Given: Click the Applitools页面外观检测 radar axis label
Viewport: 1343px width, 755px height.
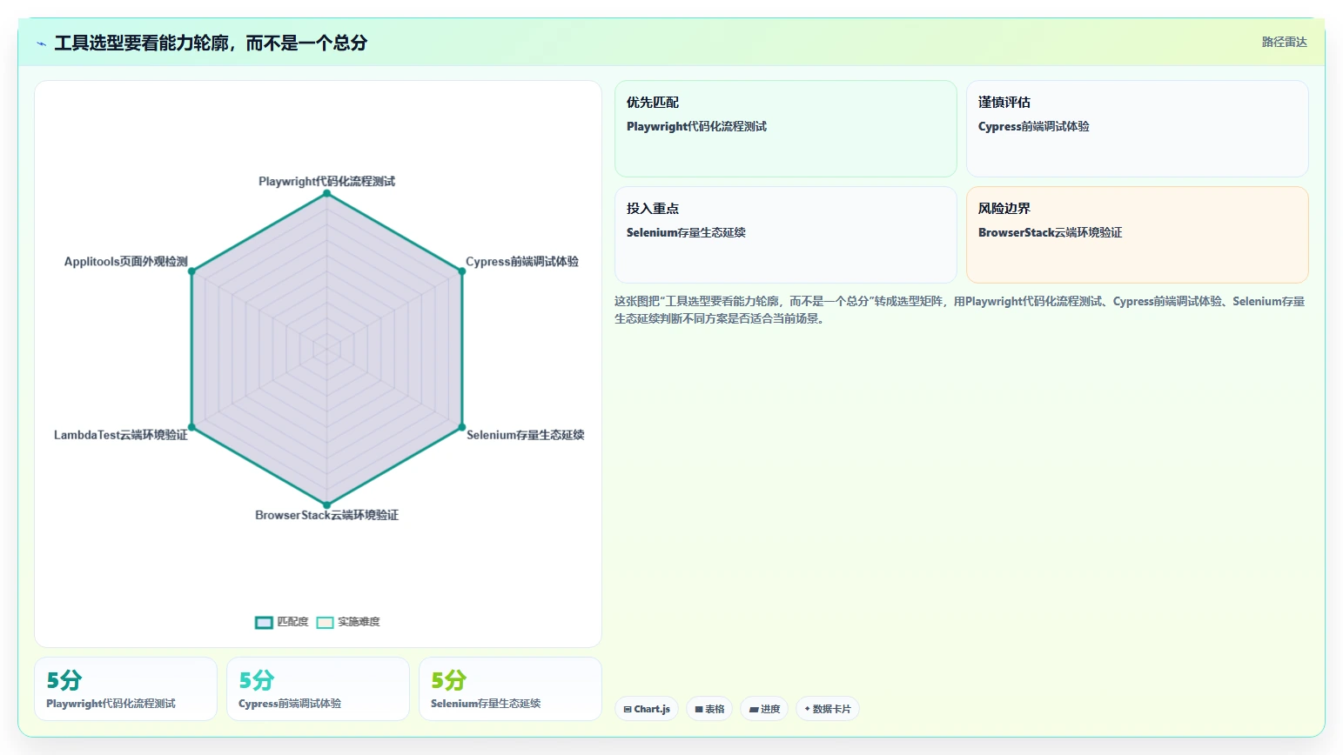Looking at the screenshot, I should point(126,261).
